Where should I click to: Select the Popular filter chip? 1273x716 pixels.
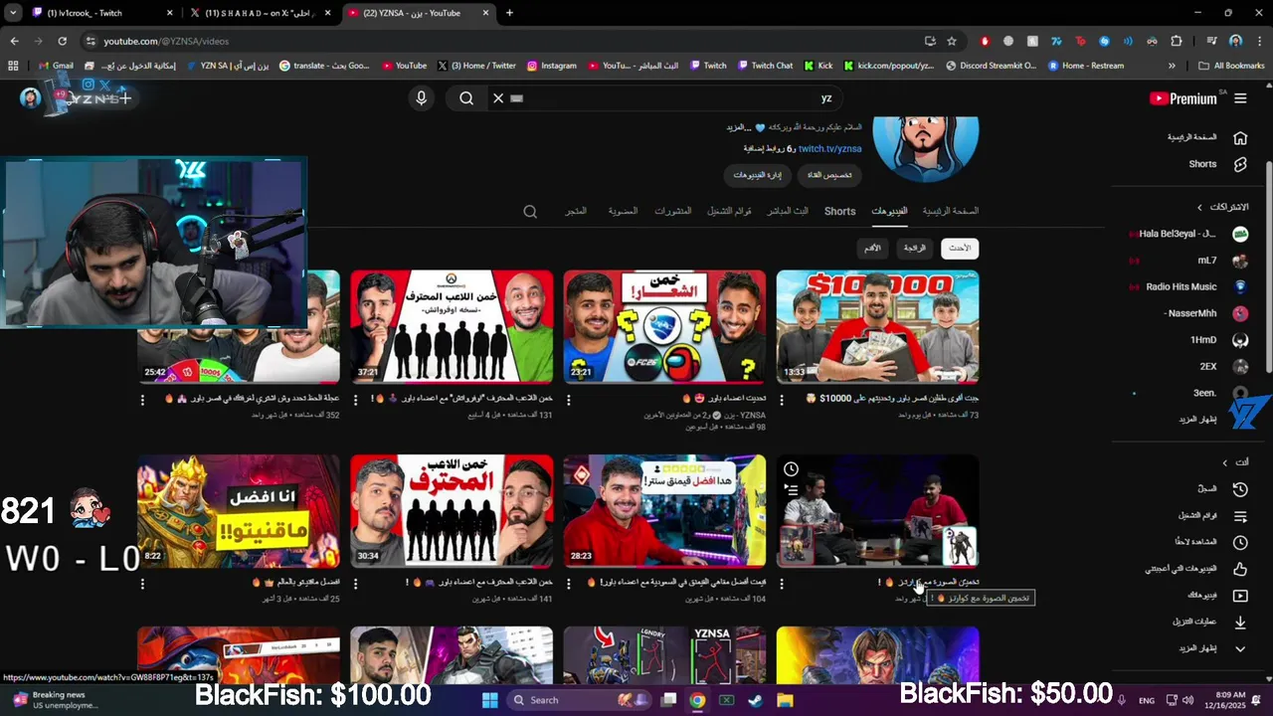coord(915,248)
